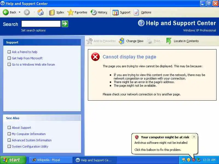Open Go to a Windows Web site forum
The height and width of the screenshot is (164, 219).
pos(33,65)
